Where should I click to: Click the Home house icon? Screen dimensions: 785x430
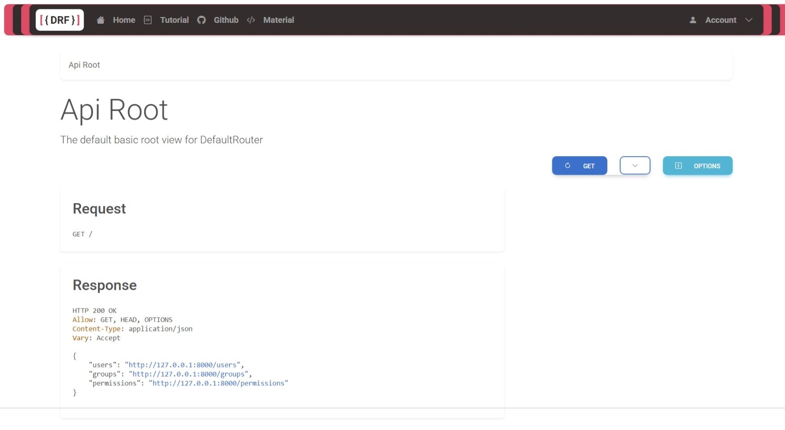pyautogui.click(x=101, y=20)
